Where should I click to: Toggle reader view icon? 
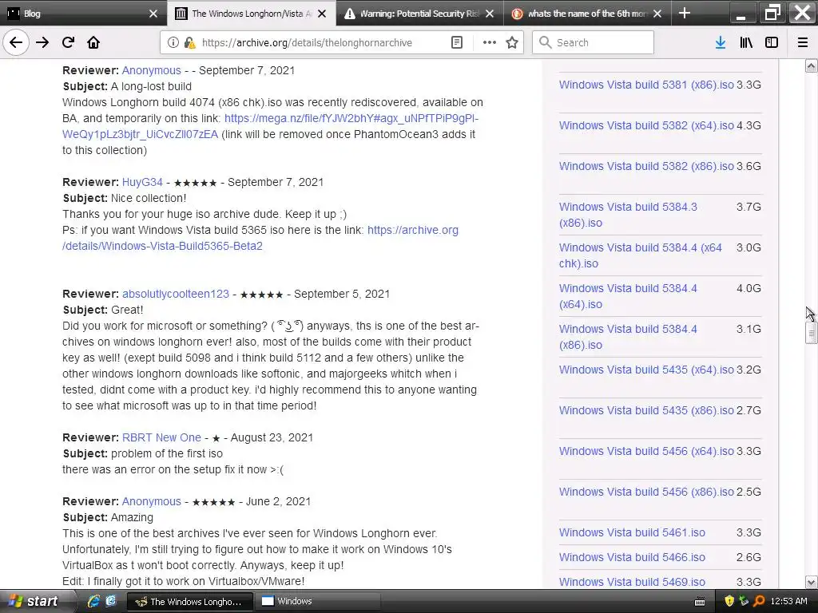tap(456, 42)
